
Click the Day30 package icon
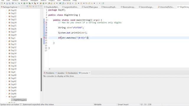[9, 41]
